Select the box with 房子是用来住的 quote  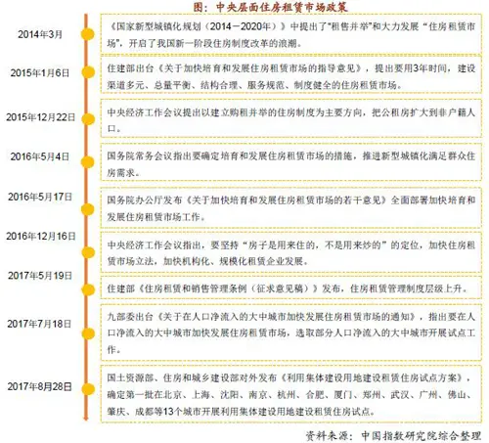(290, 252)
